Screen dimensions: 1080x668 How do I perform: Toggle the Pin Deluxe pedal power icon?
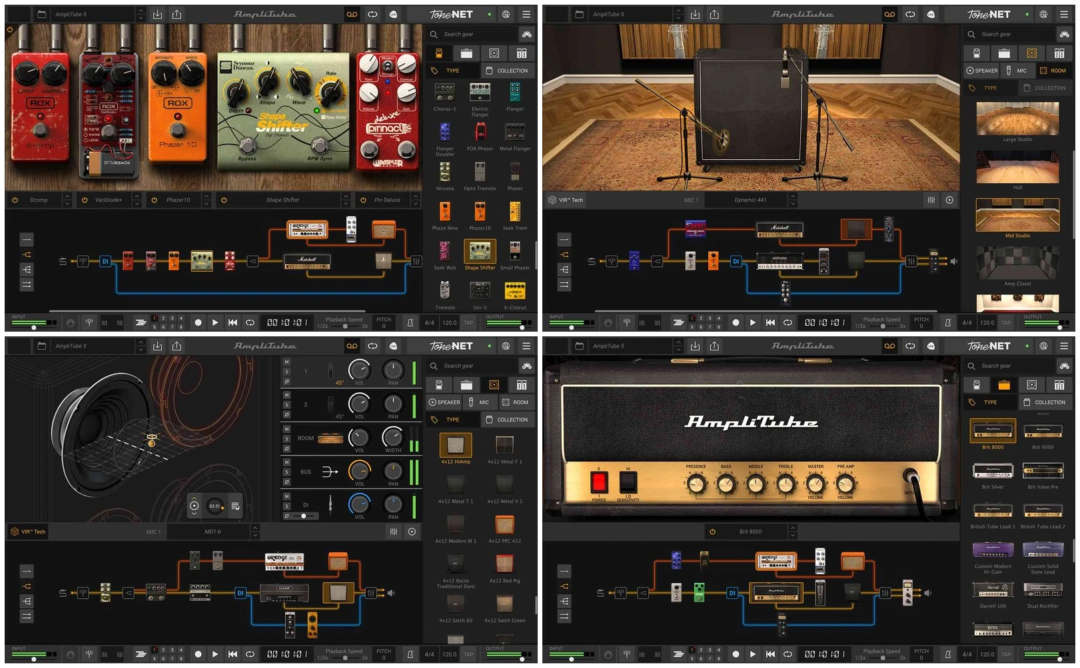click(x=363, y=200)
